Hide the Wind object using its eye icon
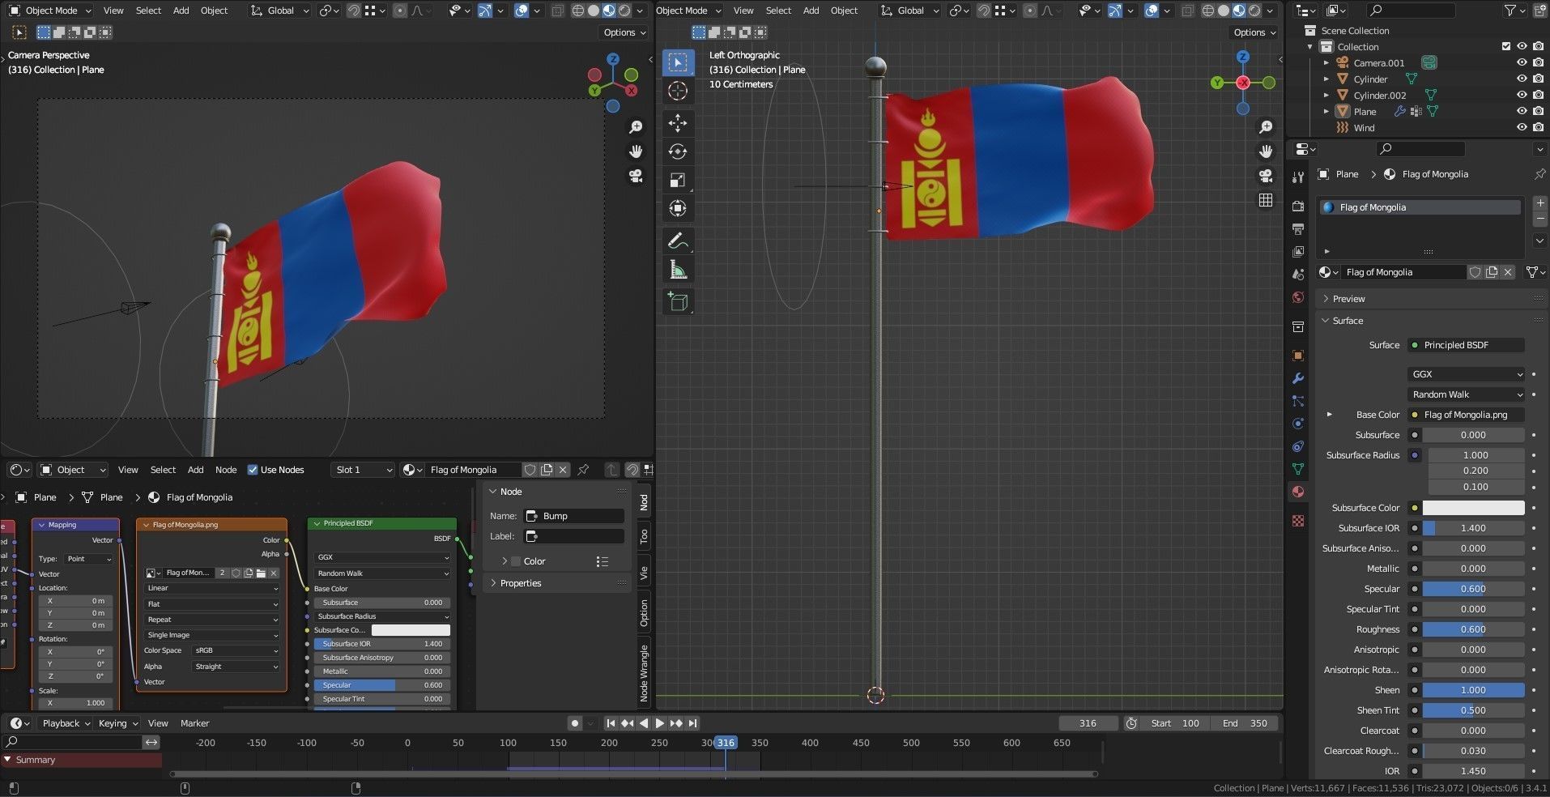 coord(1522,127)
